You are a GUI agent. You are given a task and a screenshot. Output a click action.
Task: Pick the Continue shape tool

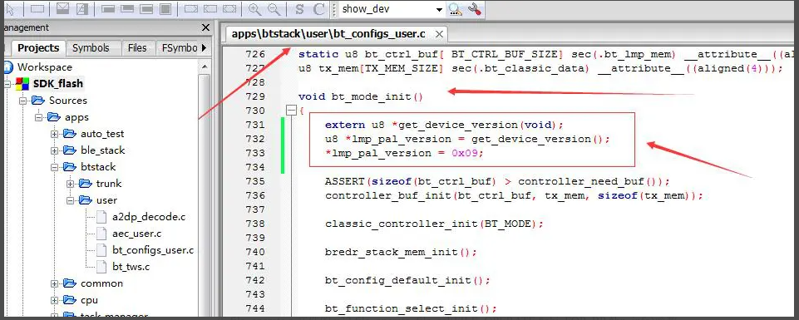[x=210, y=8]
